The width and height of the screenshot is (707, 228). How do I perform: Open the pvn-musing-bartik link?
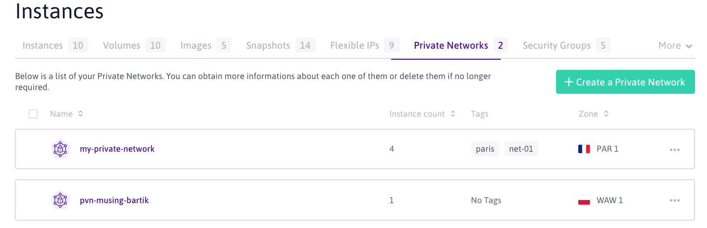[114, 200]
